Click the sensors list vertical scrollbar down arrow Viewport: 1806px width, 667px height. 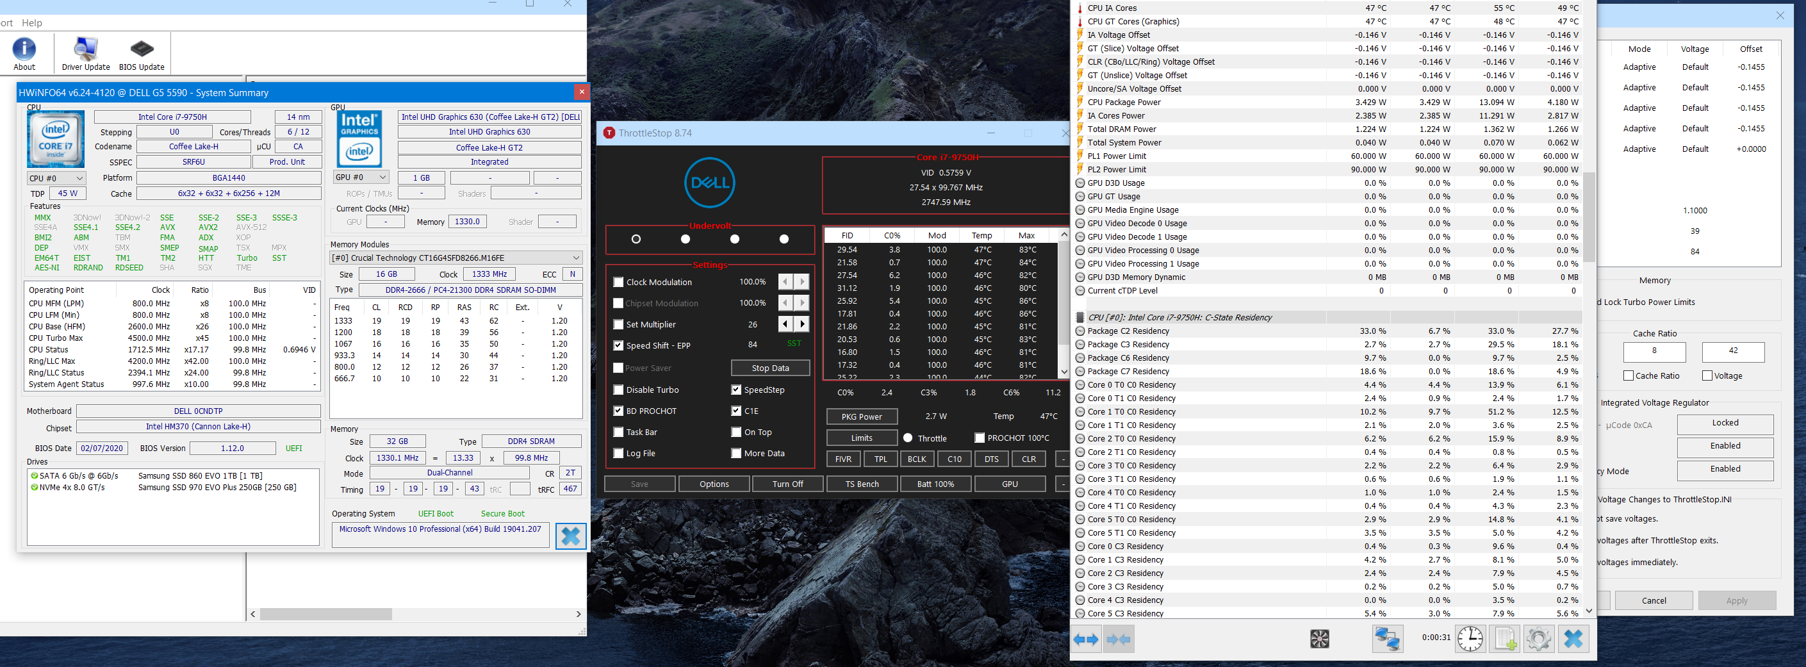(1589, 611)
